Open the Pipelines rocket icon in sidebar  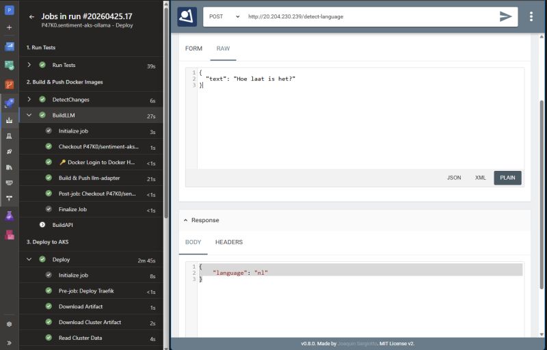click(x=10, y=103)
